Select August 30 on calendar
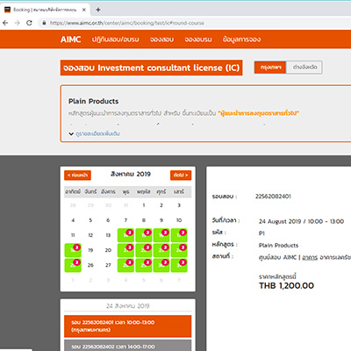The image size is (351, 351). click(161, 265)
